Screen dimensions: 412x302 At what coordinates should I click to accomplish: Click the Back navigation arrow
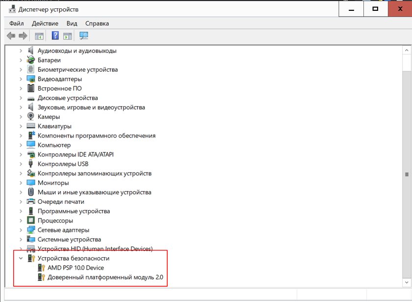pos(10,35)
